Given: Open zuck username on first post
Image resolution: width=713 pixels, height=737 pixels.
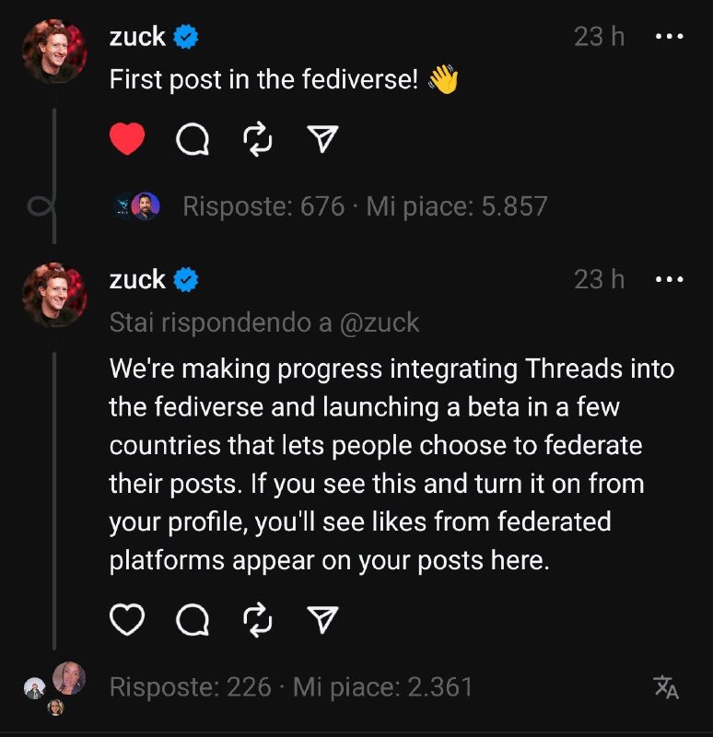Looking at the screenshot, I should (x=137, y=37).
